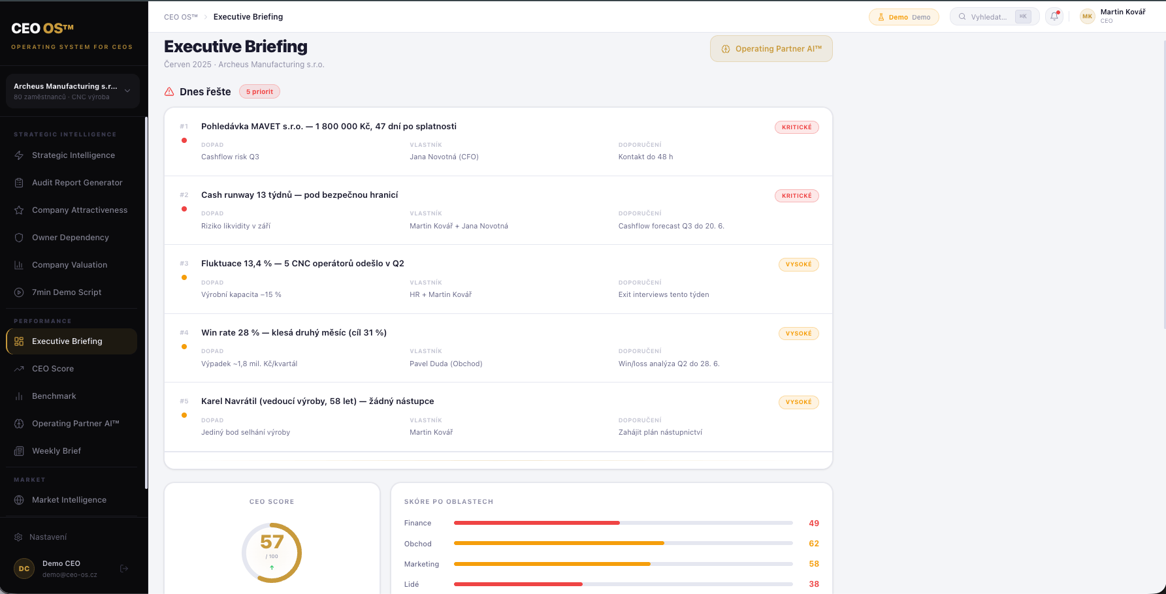The image size is (1166, 594).
Task: Click CEO OS™ breadcrumb link
Action: coord(181,17)
